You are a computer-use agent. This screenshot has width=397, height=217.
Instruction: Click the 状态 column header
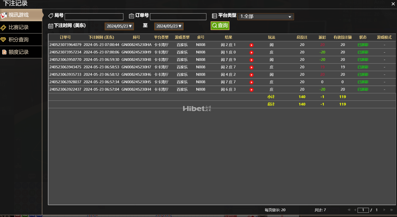click(x=363, y=38)
